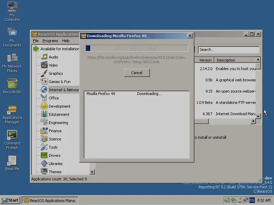274x205 pixels.
Task: Select the Graphics paintbrush icon
Action: tap(44, 73)
